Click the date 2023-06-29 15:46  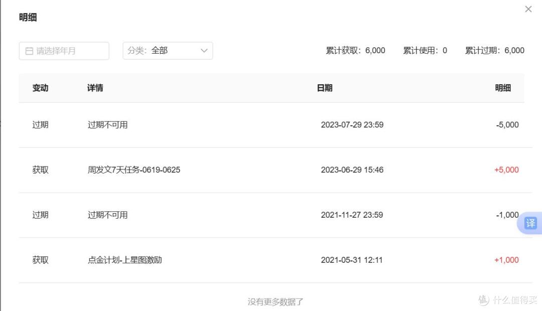click(x=352, y=170)
